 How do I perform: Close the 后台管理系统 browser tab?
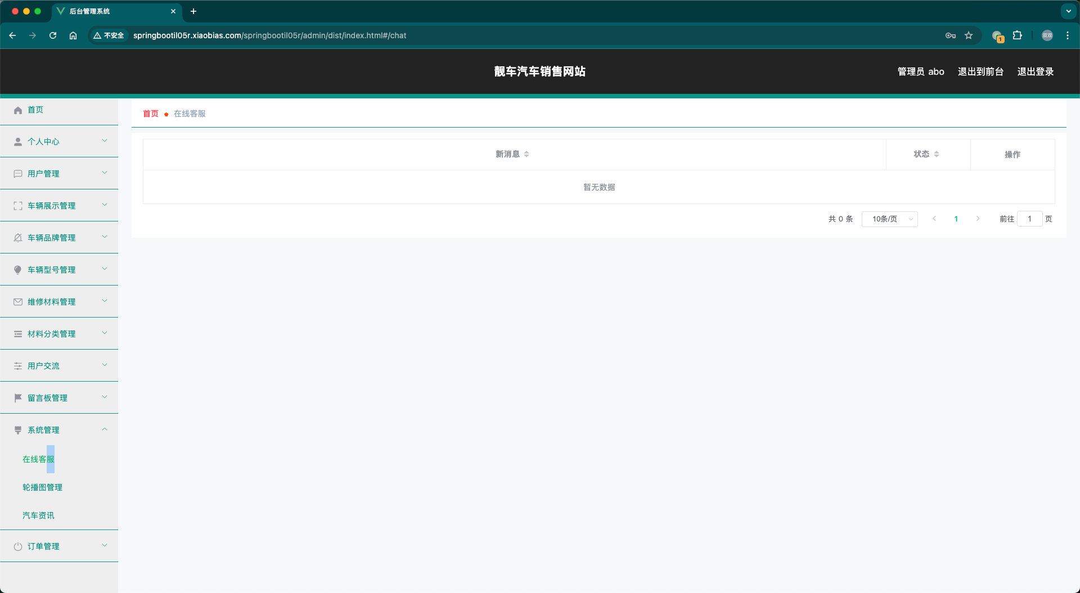(173, 11)
